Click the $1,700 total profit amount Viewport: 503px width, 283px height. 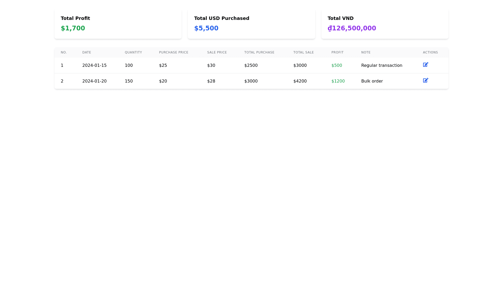73,28
